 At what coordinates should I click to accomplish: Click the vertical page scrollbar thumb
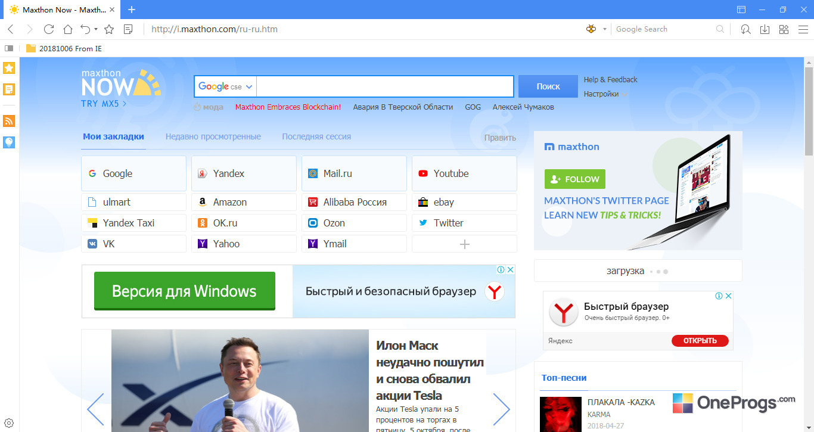click(x=809, y=112)
